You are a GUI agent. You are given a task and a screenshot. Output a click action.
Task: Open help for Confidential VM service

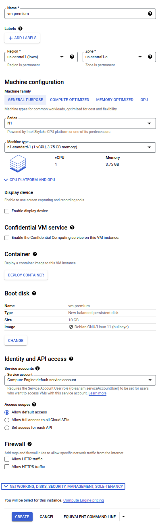[x=72, y=228]
